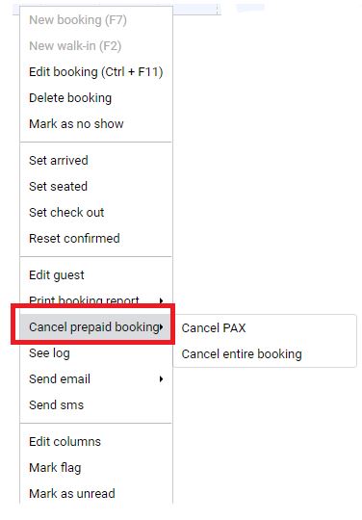Viewport: 362px width, 520px height.
Task: Select Mark flag option
Action: click(96, 468)
